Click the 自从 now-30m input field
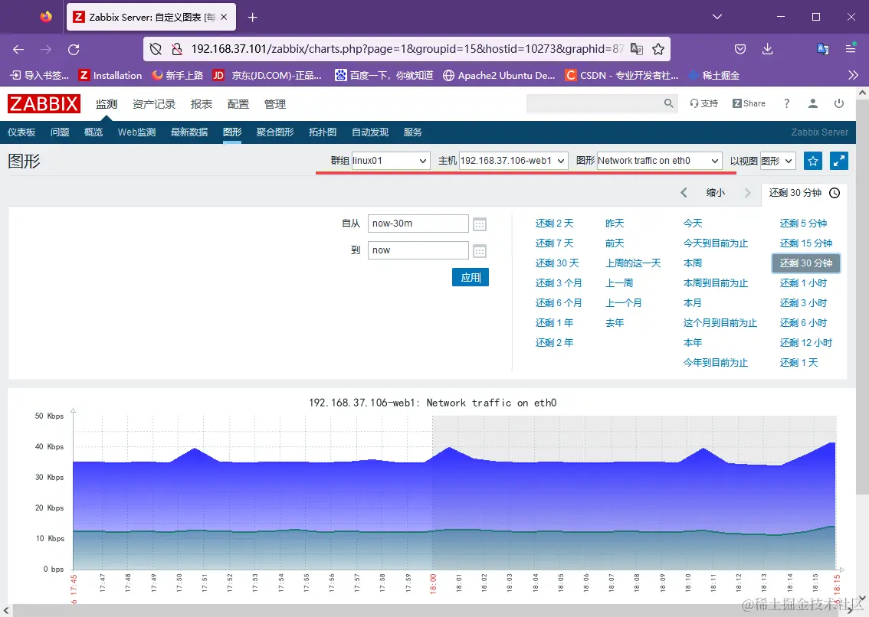 pos(418,224)
